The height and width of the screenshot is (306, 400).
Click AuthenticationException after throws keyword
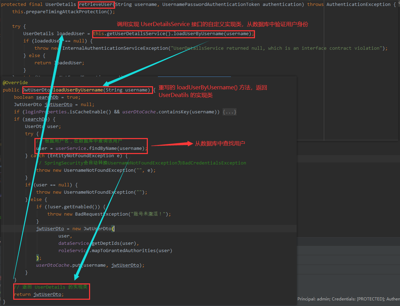click(x=358, y=4)
